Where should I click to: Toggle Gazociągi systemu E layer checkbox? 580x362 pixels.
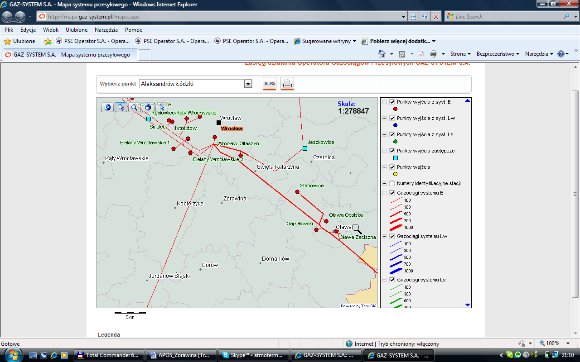(x=392, y=193)
